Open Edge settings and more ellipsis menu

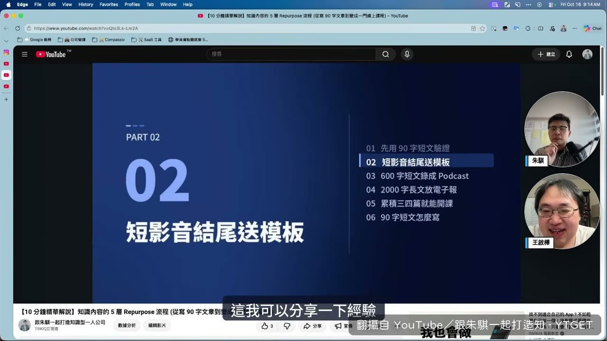(x=575, y=28)
